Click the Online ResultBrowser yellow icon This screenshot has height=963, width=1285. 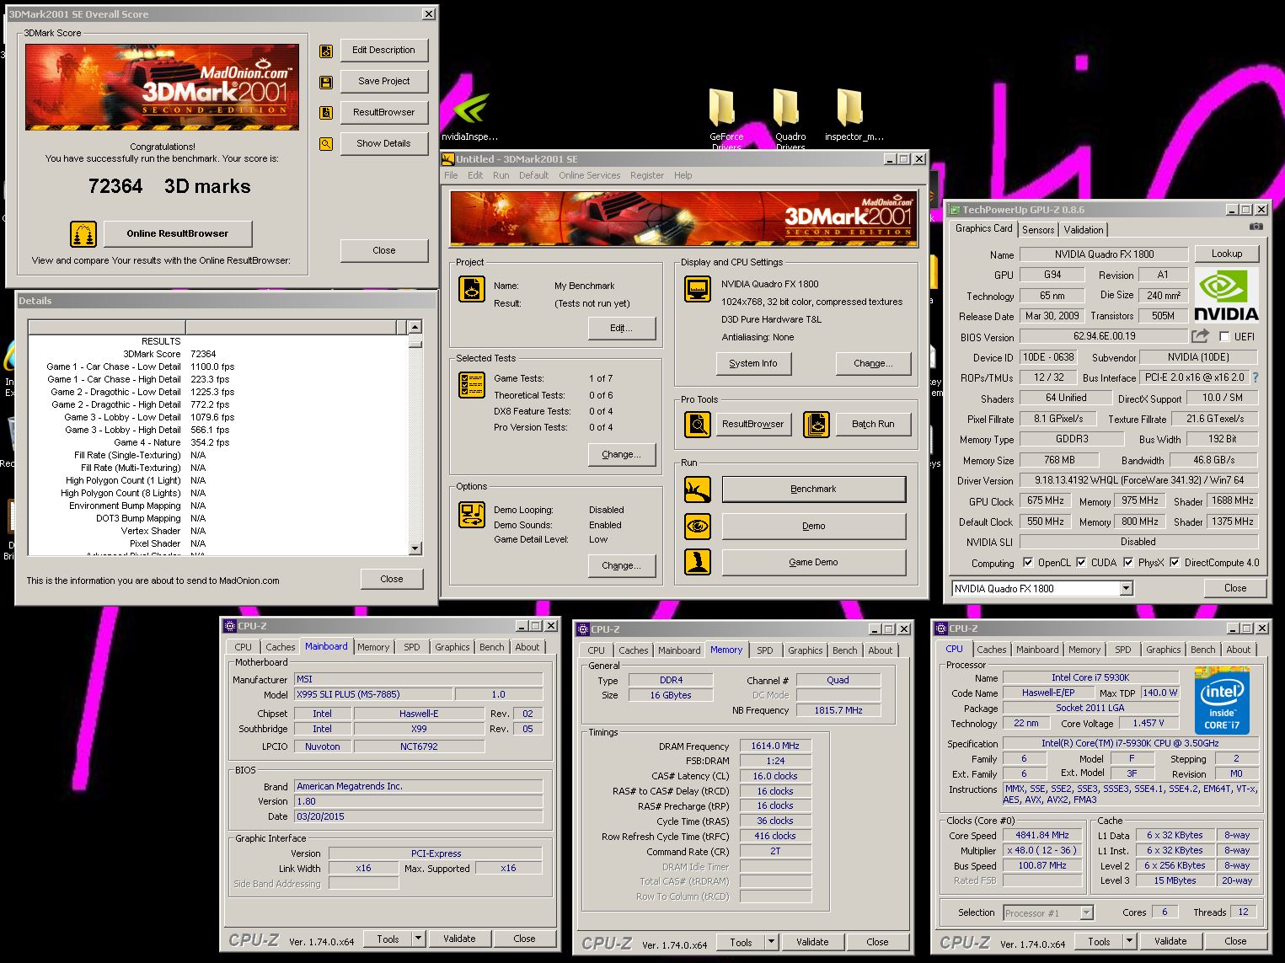83,233
